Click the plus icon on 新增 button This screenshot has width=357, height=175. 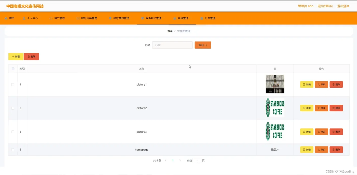pyautogui.click(x=13, y=57)
